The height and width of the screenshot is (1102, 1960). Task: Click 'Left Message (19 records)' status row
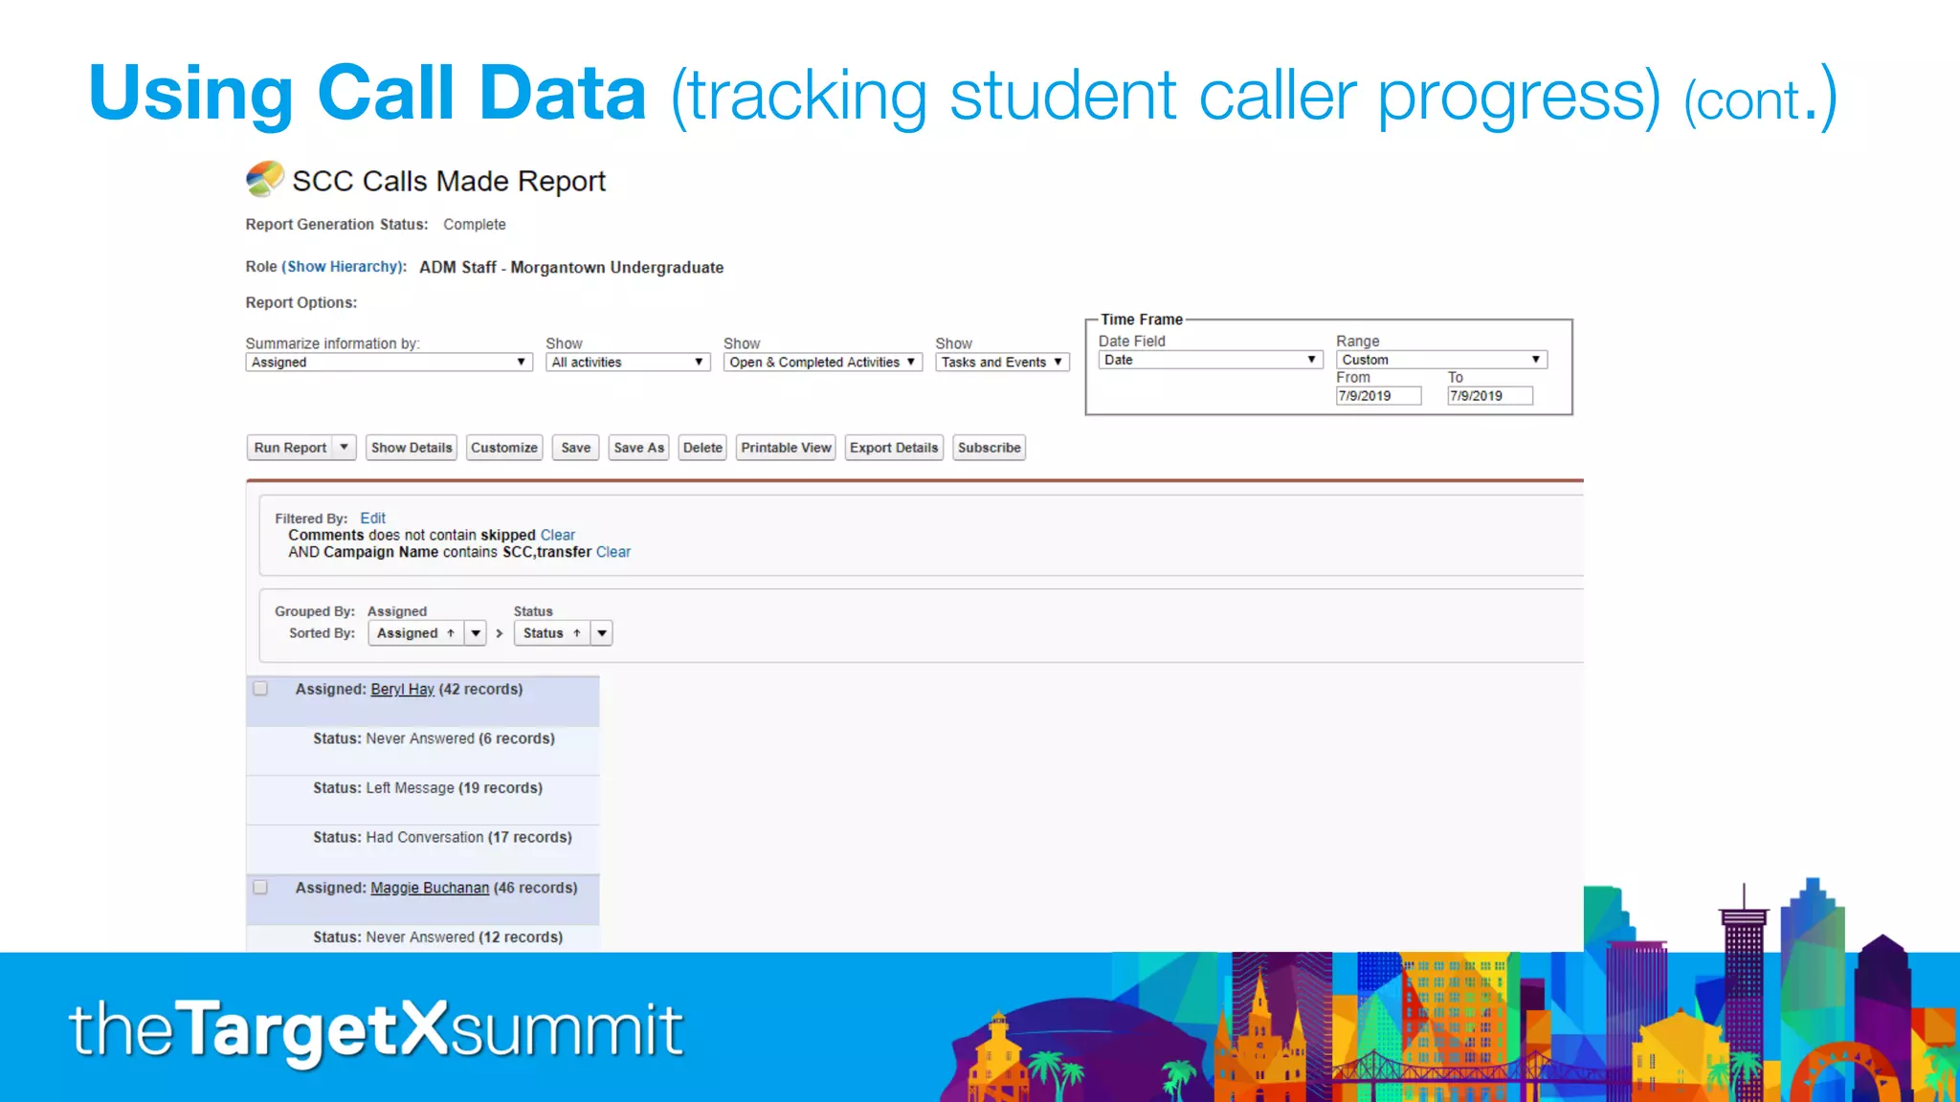(x=423, y=801)
